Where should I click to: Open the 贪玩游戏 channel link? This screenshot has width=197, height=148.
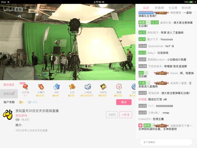tap(21, 116)
